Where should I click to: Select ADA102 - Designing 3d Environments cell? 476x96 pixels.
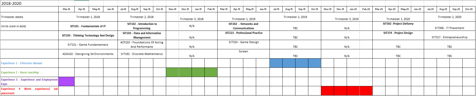(x=88, y=54)
